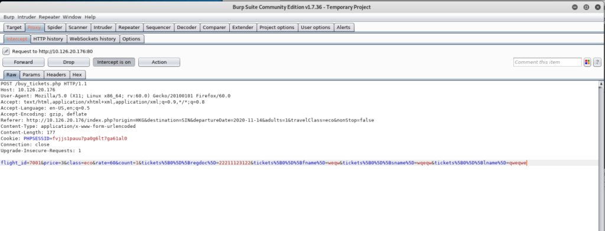This screenshot has height=231, width=605.
Task: Open the Sequencer tab
Action: [x=158, y=27]
